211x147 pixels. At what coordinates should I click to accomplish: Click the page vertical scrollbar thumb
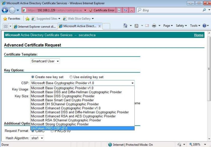(x=209, y=69)
